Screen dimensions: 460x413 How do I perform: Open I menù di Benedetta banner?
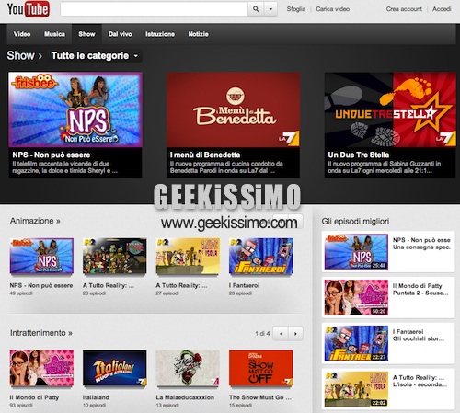tap(233, 109)
